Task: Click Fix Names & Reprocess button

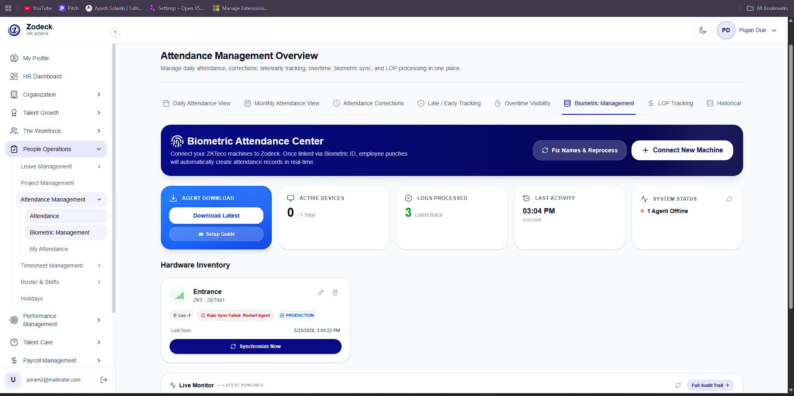Action: pyautogui.click(x=579, y=150)
